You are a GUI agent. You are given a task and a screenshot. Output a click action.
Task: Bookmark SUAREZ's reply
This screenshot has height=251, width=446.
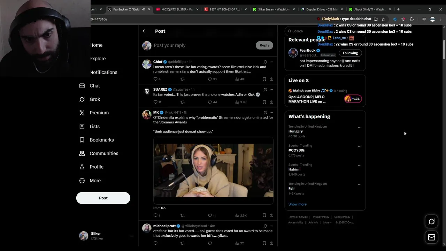click(264, 102)
